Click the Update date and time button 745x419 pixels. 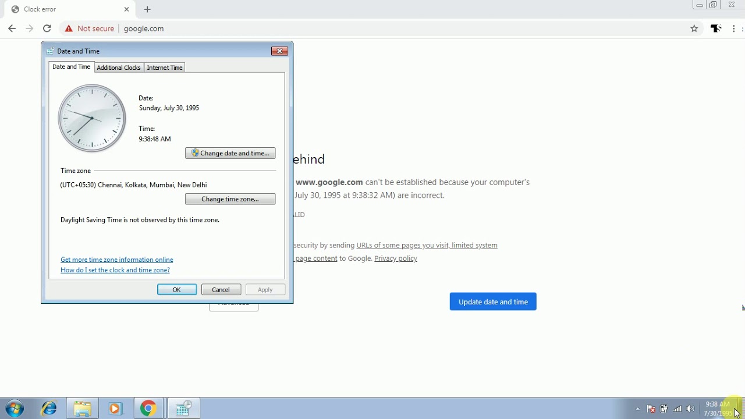(x=493, y=301)
